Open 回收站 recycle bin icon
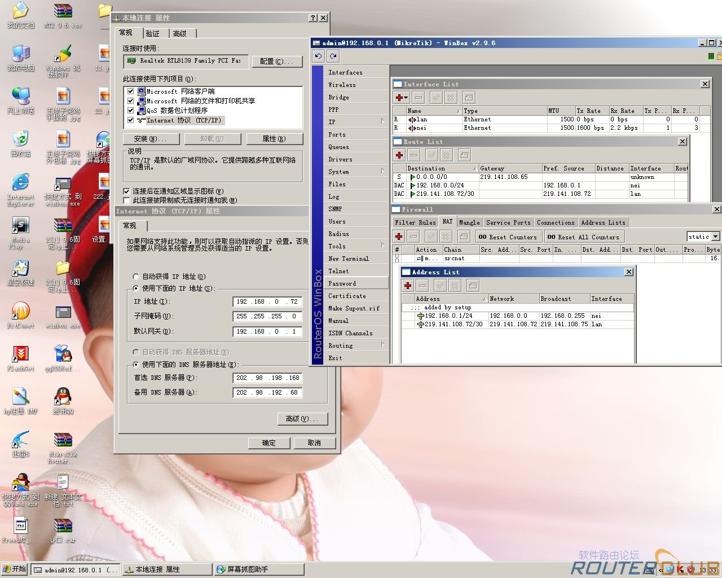 (21, 144)
